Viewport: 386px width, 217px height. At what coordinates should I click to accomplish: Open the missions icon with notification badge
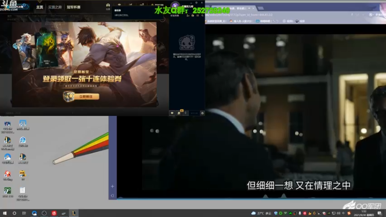coord(179,113)
